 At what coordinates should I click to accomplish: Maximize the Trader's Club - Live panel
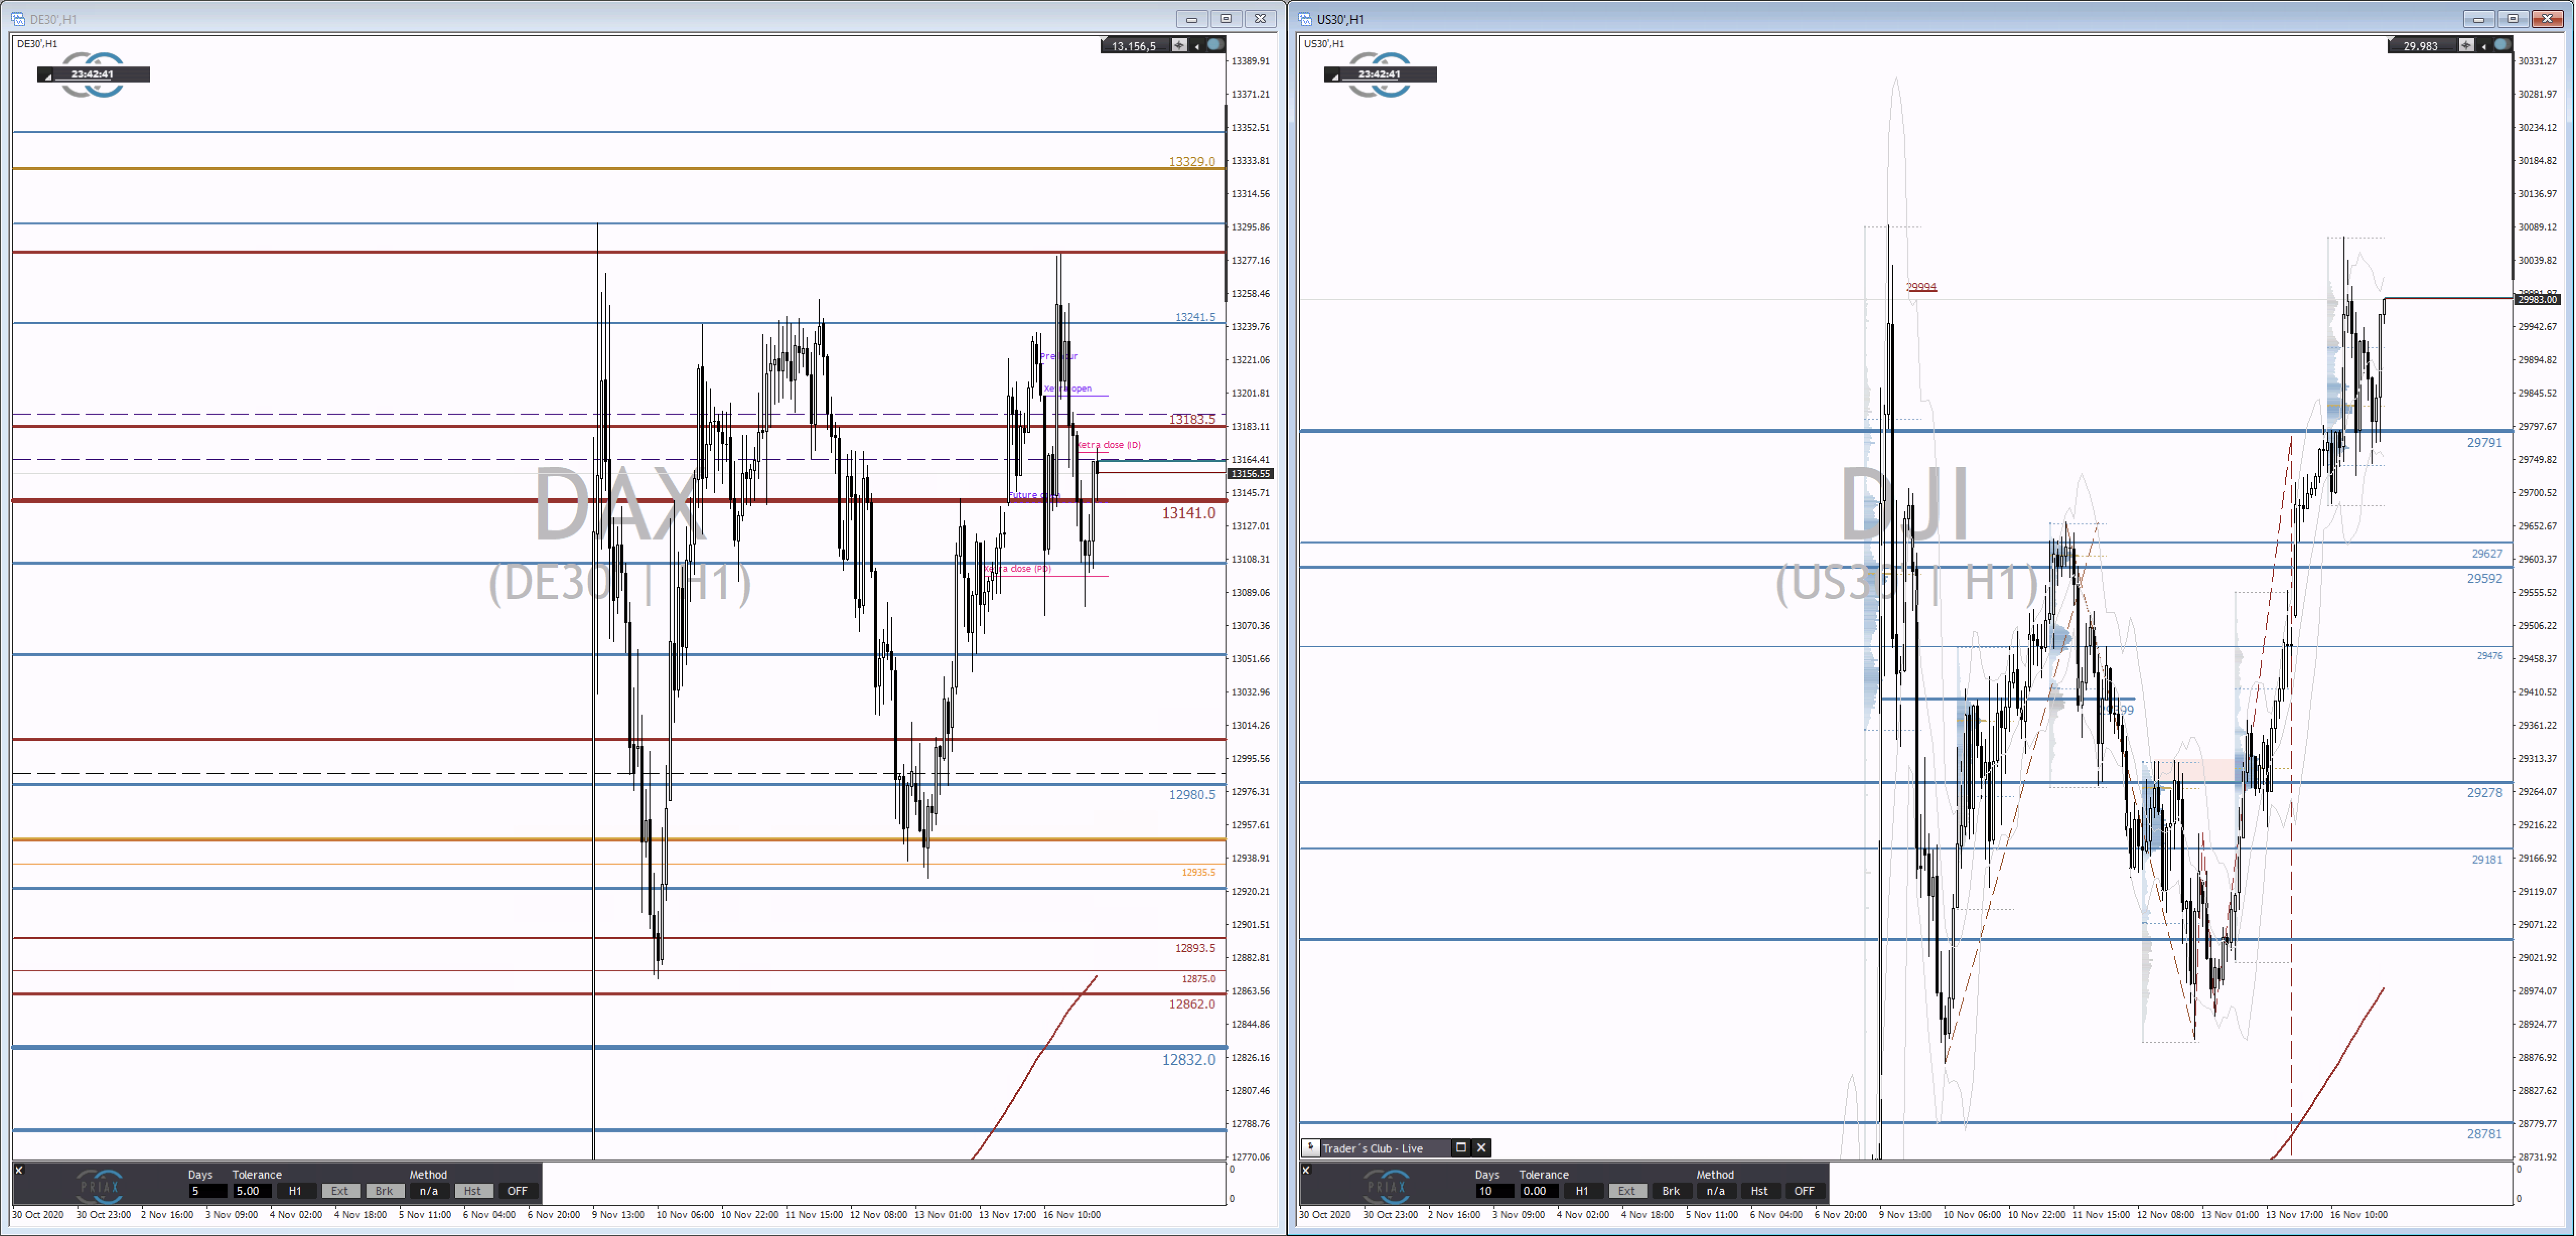[x=1461, y=1147]
